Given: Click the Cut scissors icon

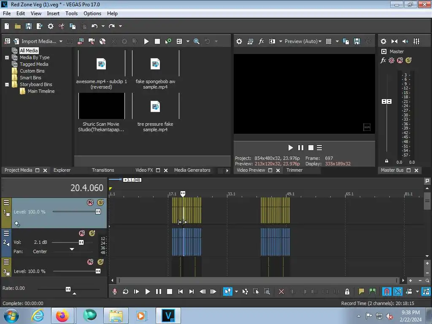Looking at the screenshot, I should [x=62, y=26].
